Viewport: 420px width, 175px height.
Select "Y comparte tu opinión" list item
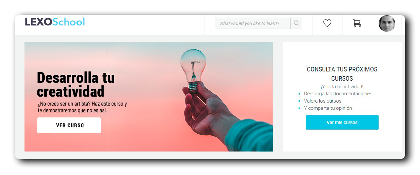coord(328,108)
